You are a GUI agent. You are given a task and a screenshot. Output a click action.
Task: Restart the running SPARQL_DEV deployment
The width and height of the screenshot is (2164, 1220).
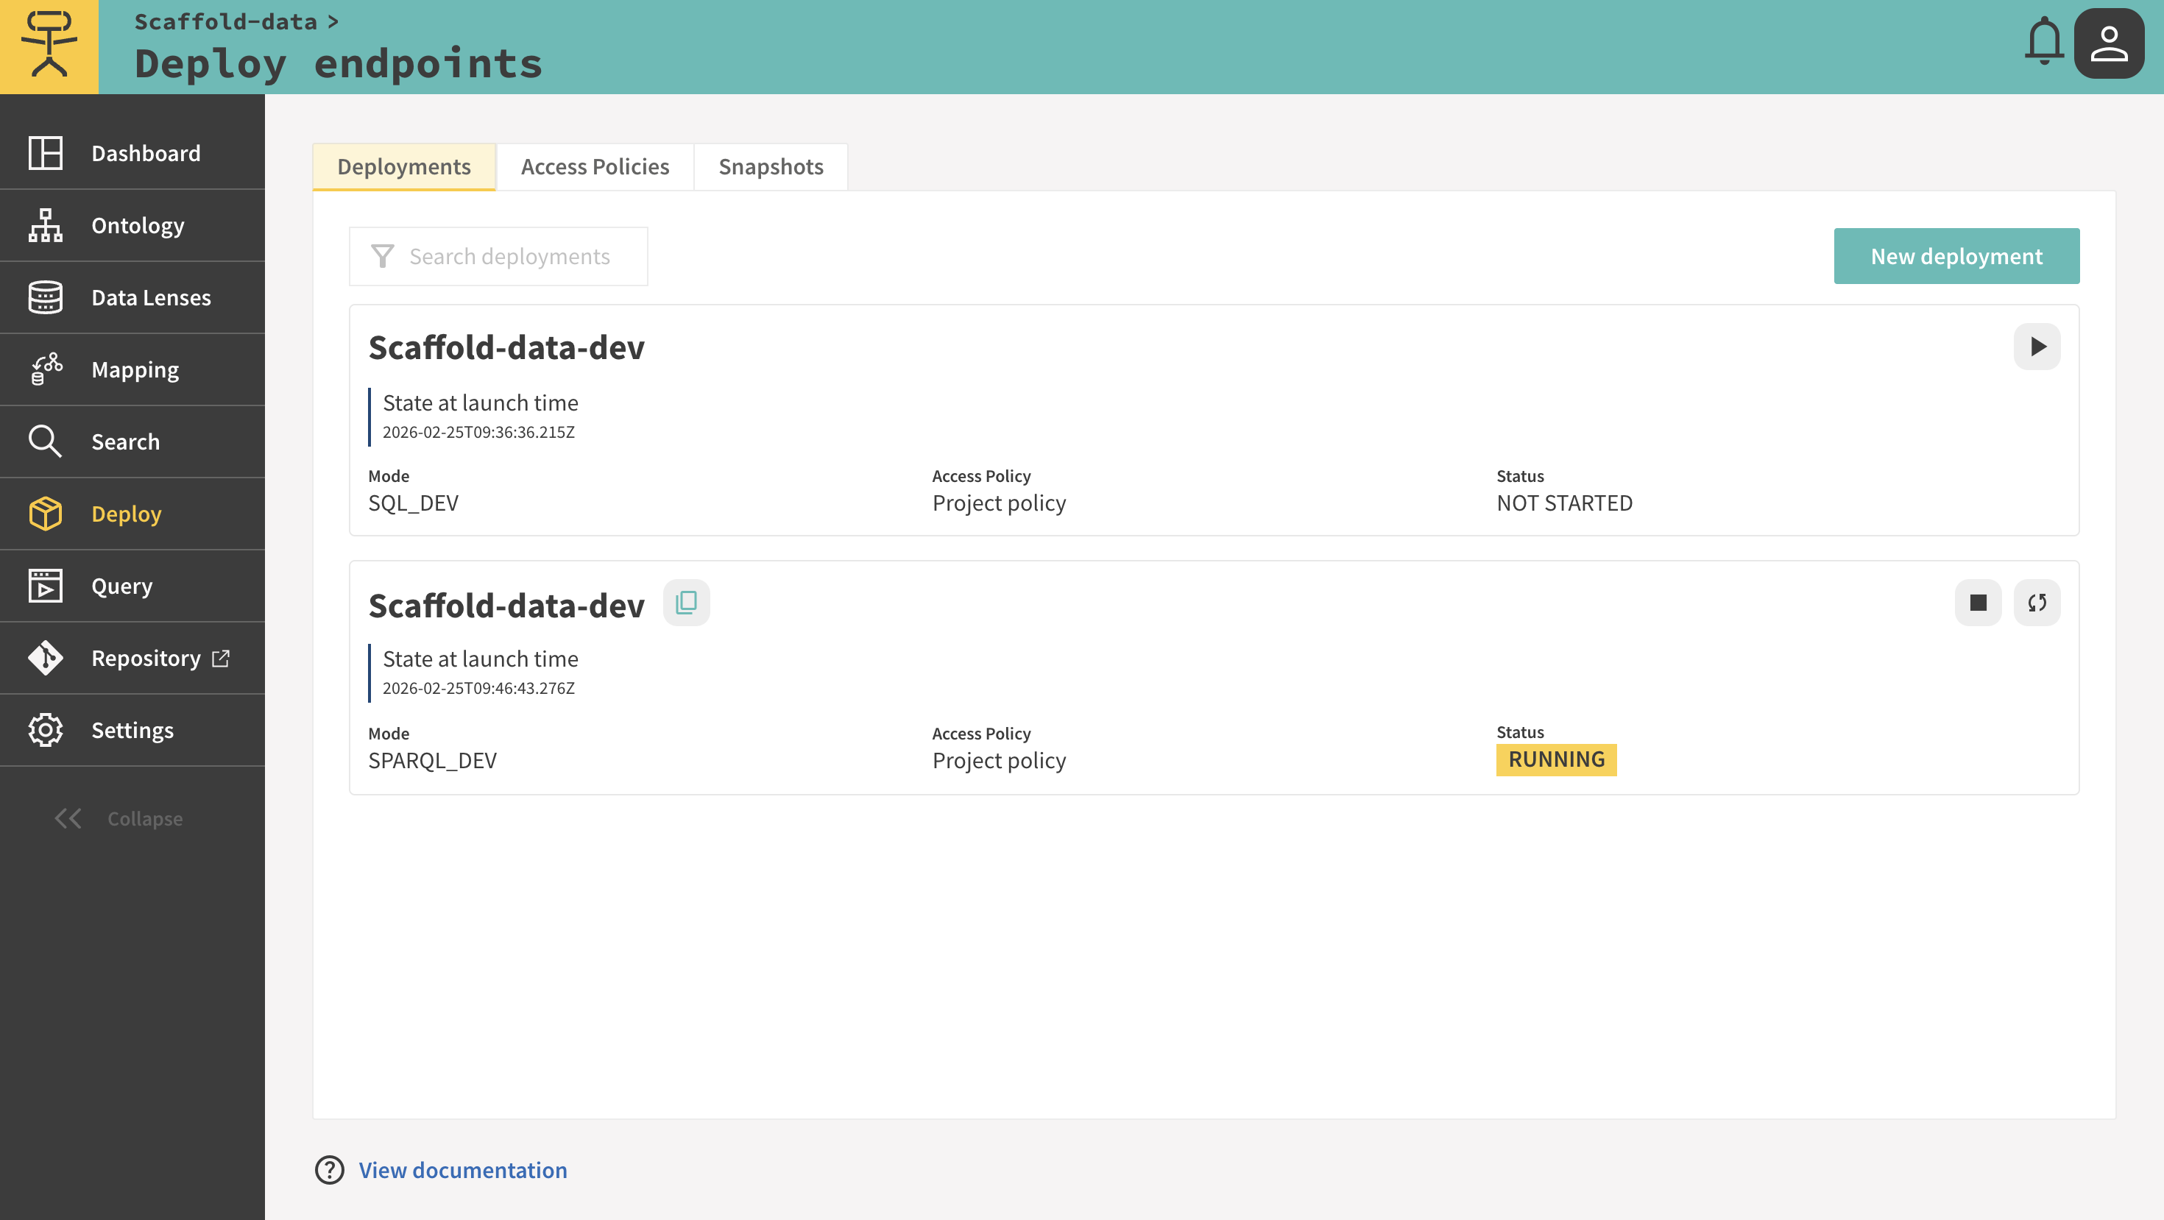click(x=2037, y=603)
